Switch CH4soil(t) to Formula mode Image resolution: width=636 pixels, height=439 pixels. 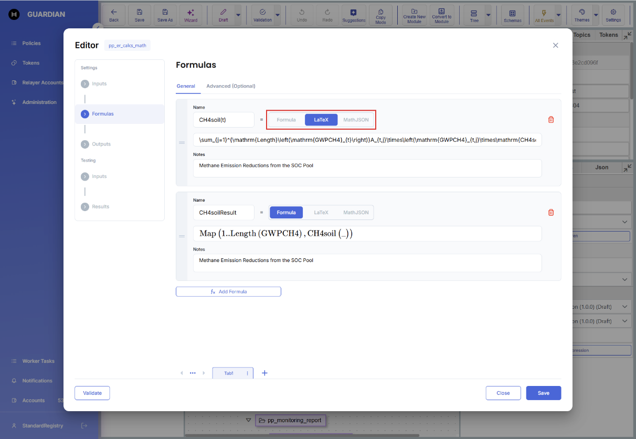(x=286, y=120)
